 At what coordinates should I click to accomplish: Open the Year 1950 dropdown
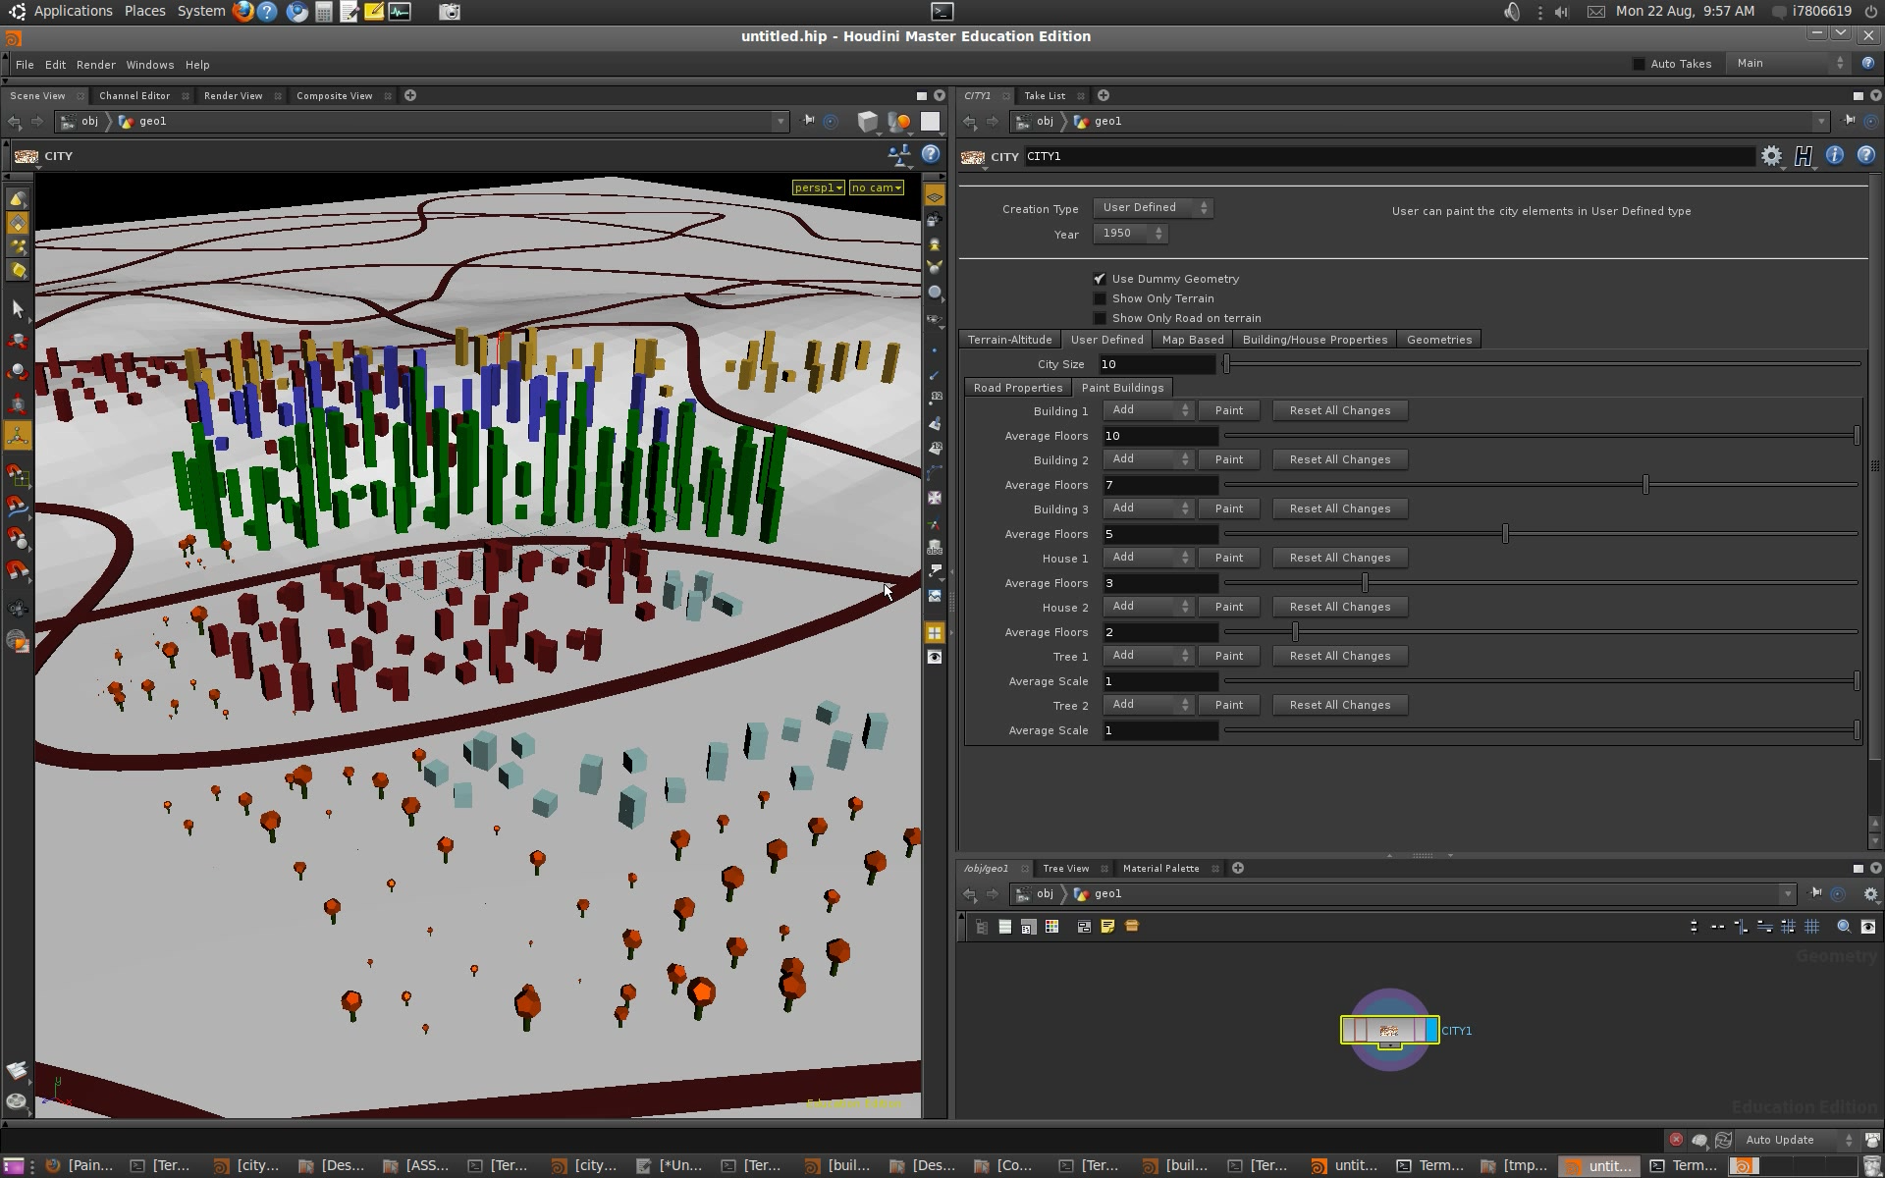1130,234
